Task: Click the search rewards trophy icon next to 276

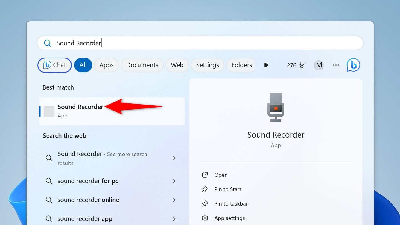Action: point(302,65)
